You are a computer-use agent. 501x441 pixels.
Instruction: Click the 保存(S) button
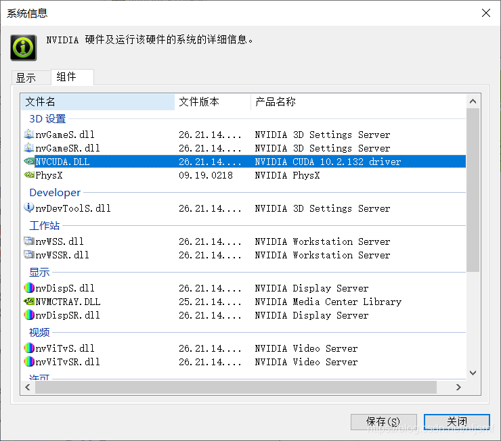[383, 421]
